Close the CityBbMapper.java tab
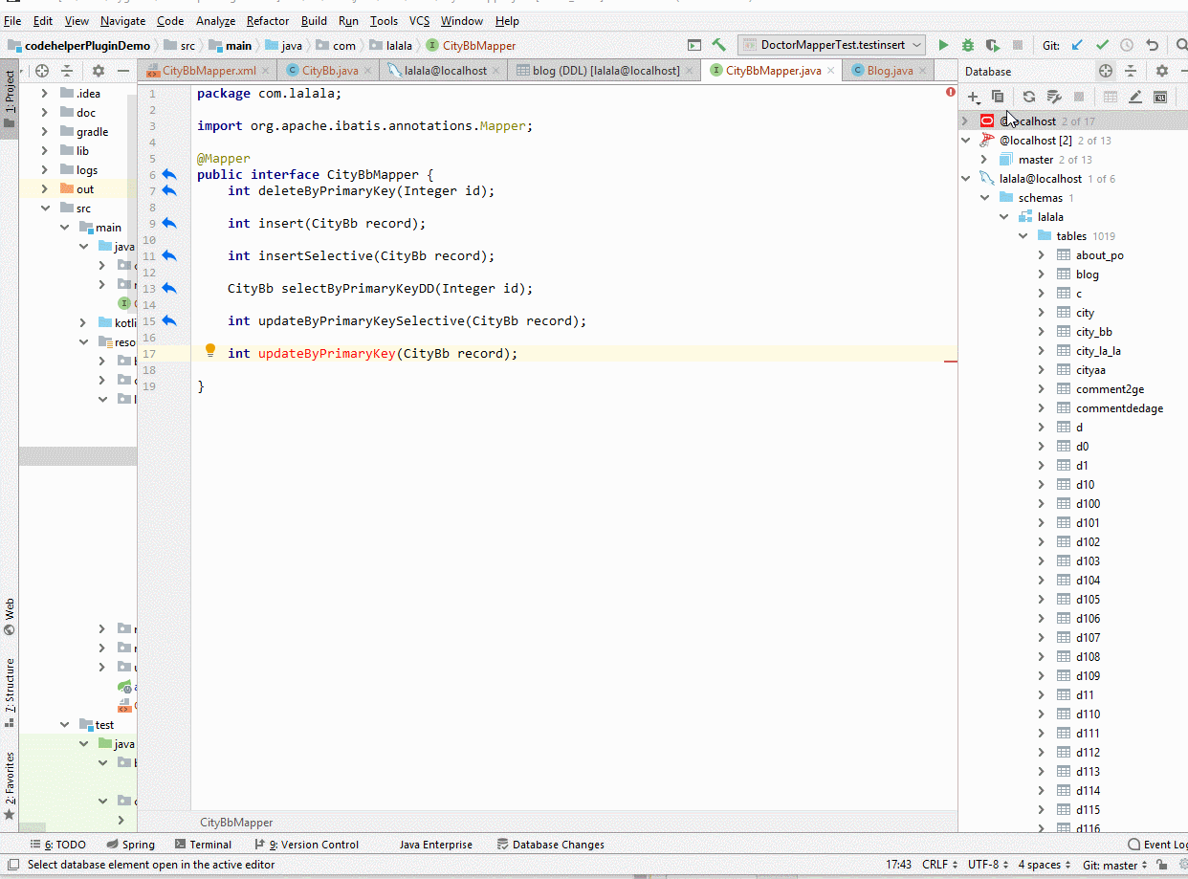 pos(830,71)
